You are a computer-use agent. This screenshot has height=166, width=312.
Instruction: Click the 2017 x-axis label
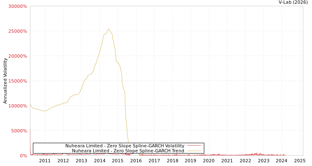(154, 161)
